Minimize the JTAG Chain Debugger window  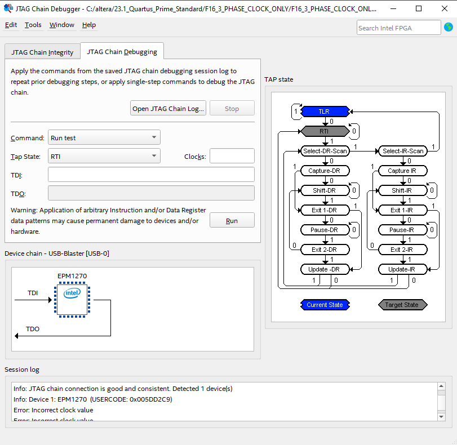pos(393,9)
